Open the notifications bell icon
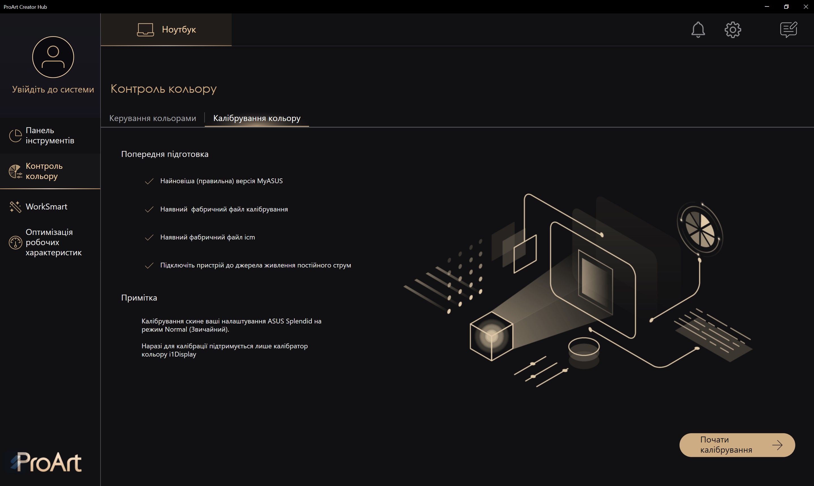The height and width of the screenshot is (486, 814). tap(698, 30)
